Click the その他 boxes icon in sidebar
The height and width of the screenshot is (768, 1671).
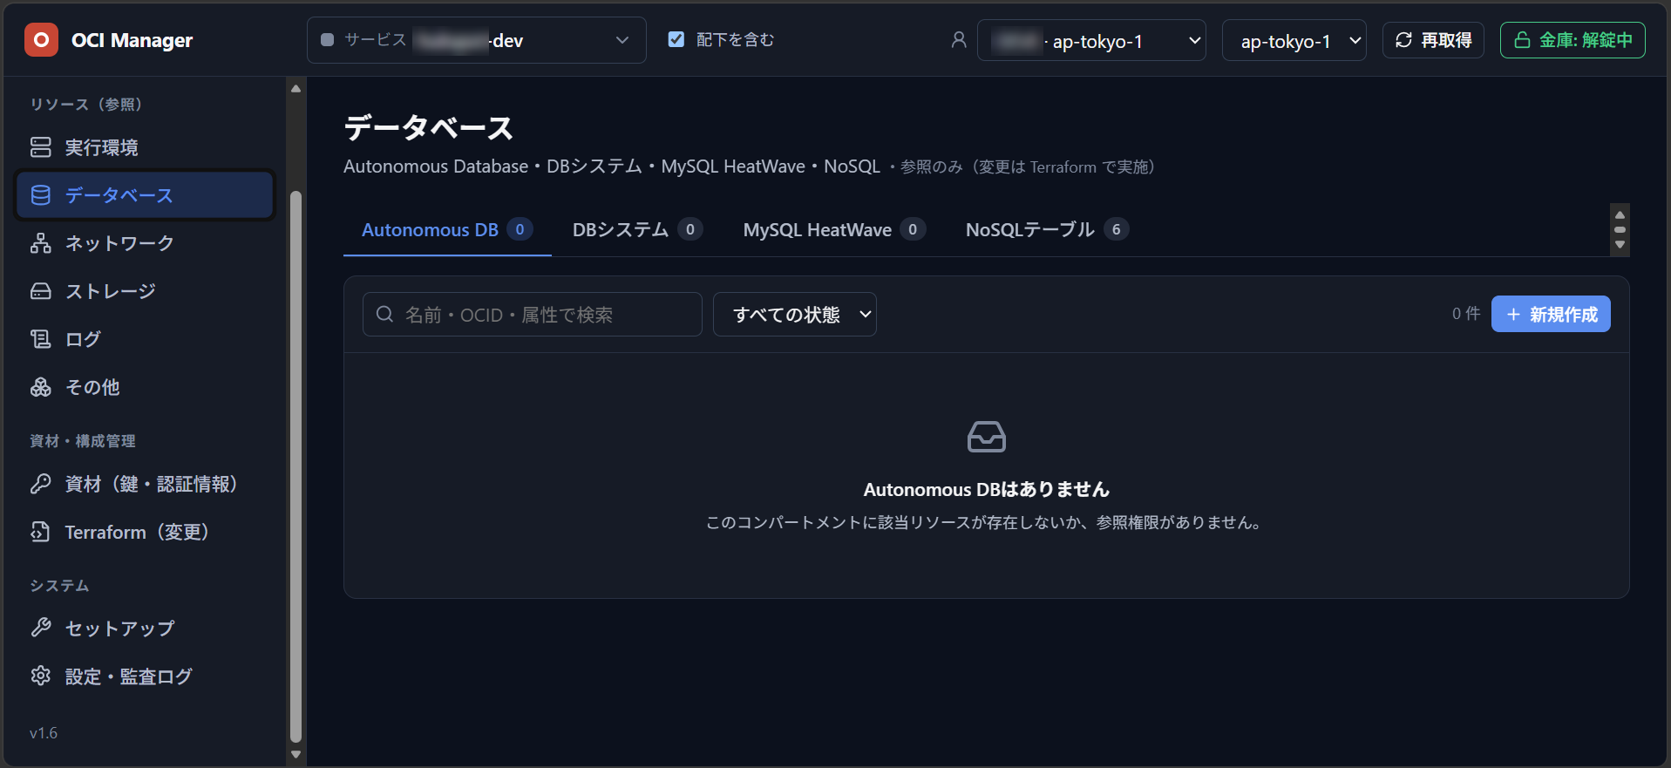(41, 387)
